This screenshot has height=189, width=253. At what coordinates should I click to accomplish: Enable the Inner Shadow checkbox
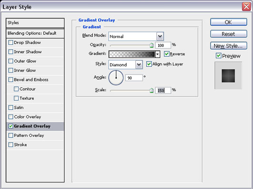(10, 52)
